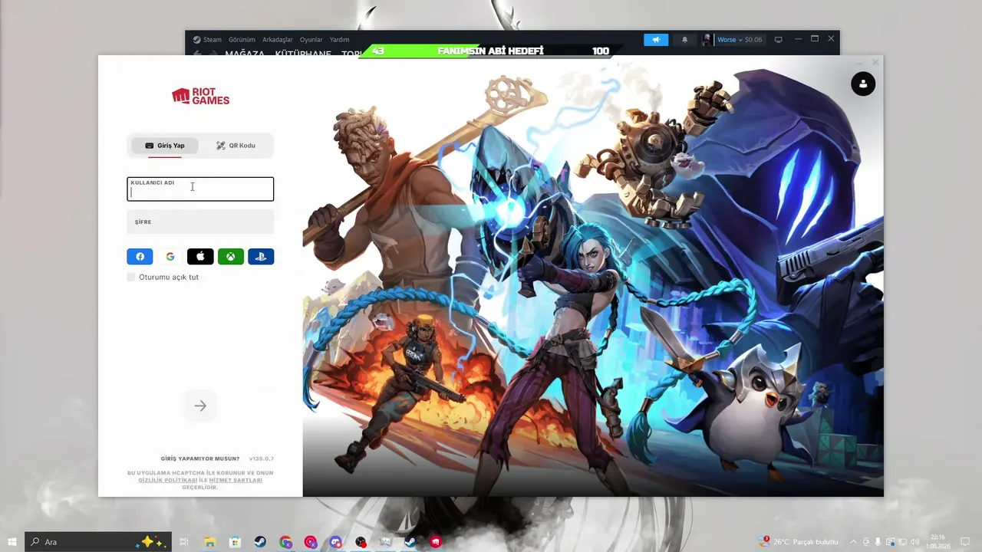The height and width of the screenshot is (552, 982).
Task: Open the Windows notification center icon
Action: tap(967, 542)
